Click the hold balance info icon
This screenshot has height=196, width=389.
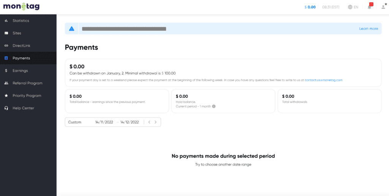214,107
